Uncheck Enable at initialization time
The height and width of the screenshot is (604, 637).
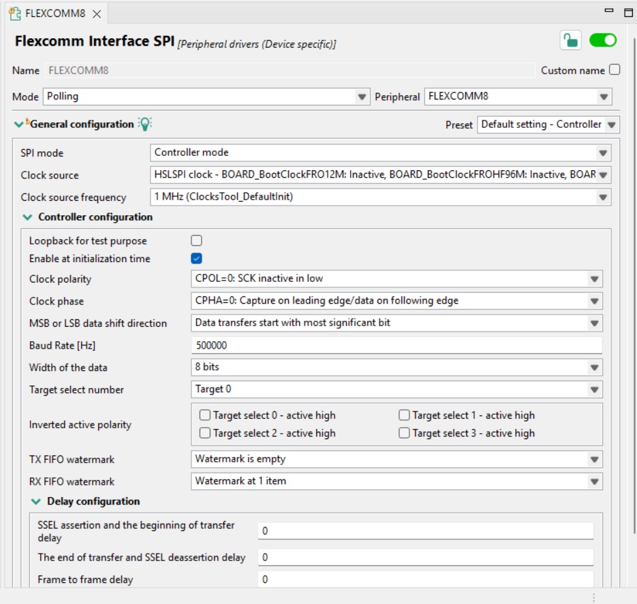(197, 259)
